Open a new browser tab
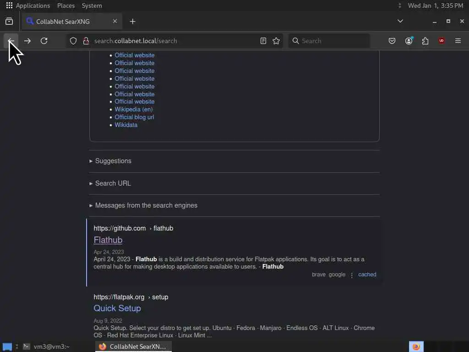The height and width of the screenshot is (352, 469). point(132,21)
